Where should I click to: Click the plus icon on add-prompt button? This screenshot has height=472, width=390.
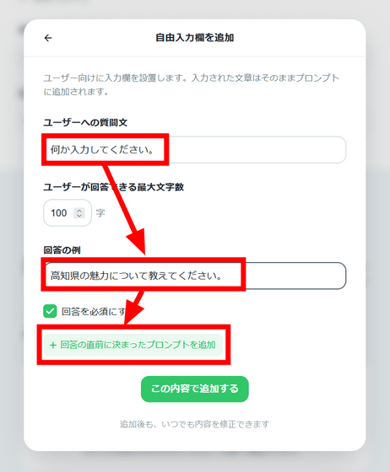pyautogui.click(x=53, y=345)
